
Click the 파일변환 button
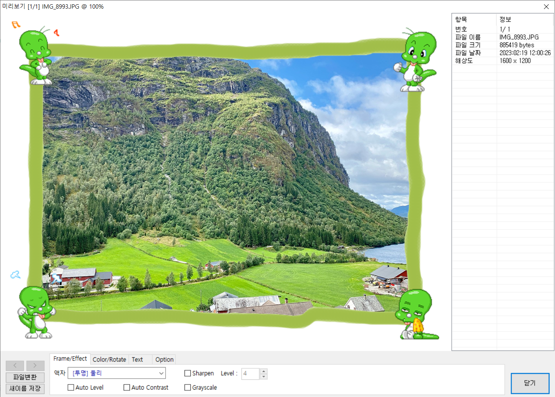point(25,377)
